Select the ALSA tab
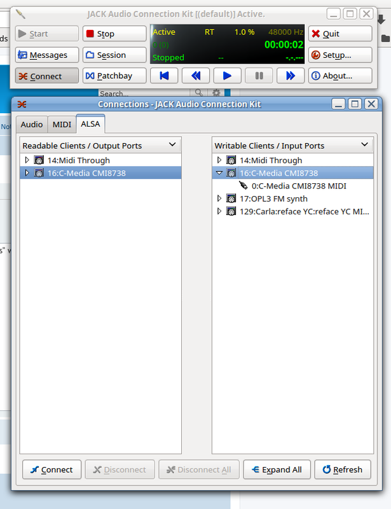391x509 pixels. [x=90, y=124]
